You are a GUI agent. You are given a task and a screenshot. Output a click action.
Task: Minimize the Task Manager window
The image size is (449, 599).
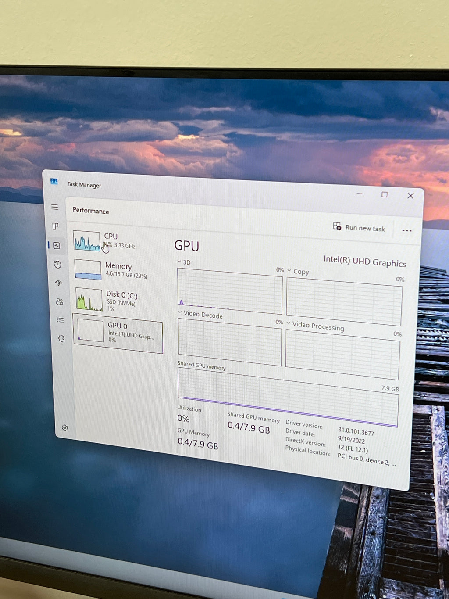360,193
